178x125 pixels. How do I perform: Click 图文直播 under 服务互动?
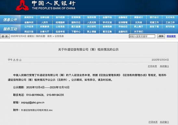(76, 27)
